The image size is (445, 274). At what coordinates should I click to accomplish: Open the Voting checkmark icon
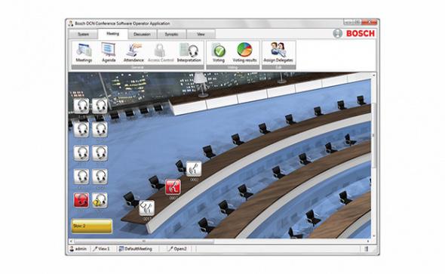219,53
